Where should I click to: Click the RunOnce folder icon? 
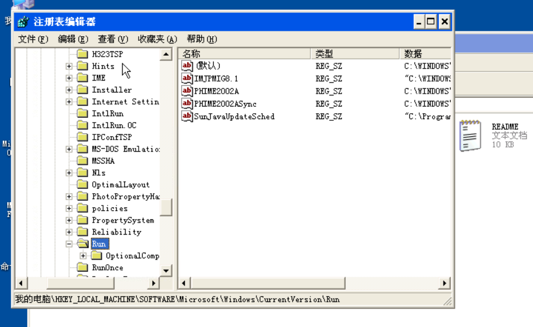coord(82,268)
